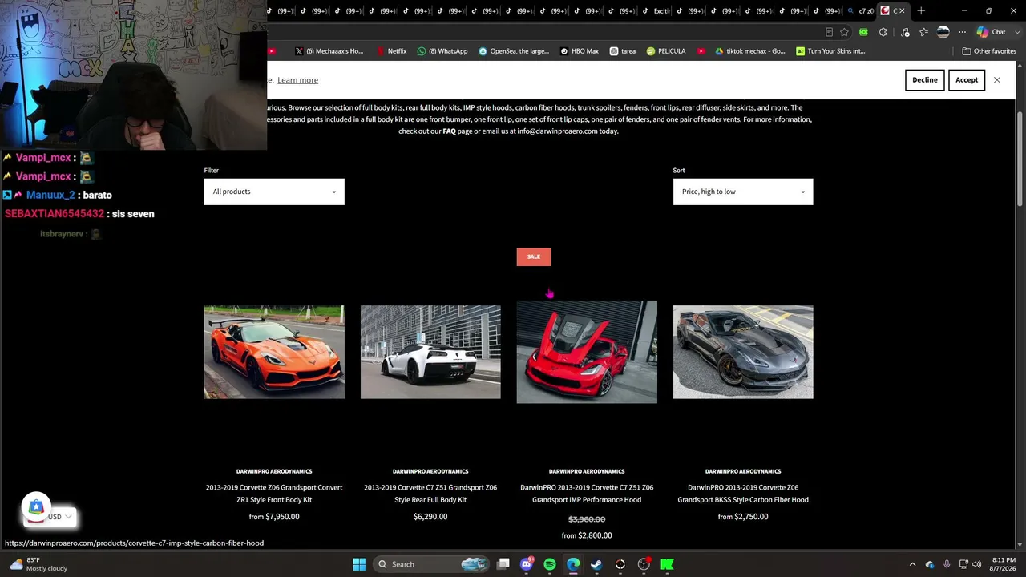Open the clock showing 8:11 PM
Image resolution: width=1026 pixels, height=577 pixels.
pyautogui.click(x=1004, y=564)
